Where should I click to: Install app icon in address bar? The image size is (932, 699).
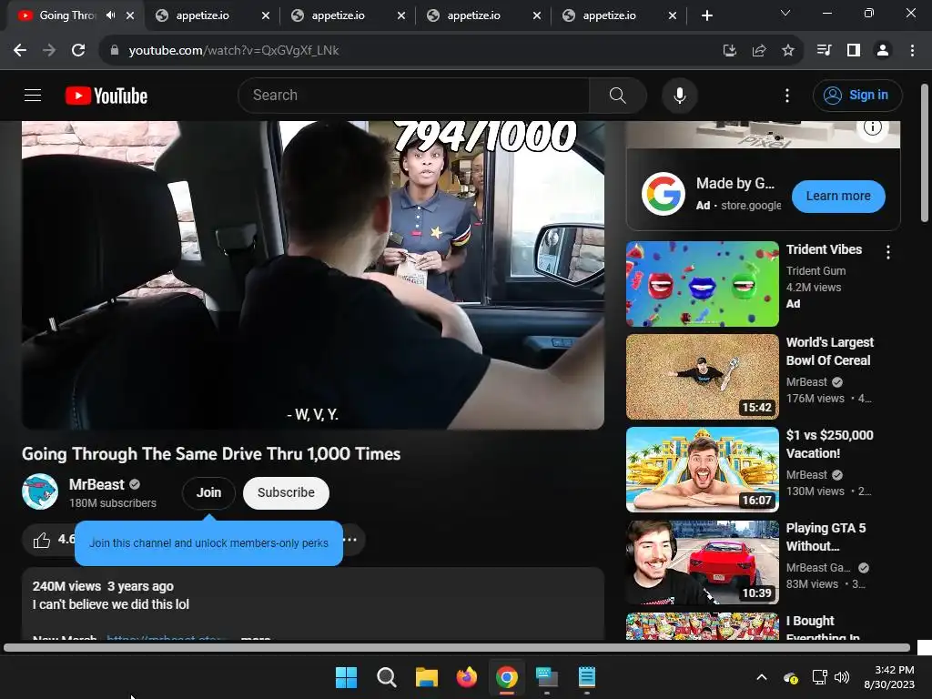[729, 51]
